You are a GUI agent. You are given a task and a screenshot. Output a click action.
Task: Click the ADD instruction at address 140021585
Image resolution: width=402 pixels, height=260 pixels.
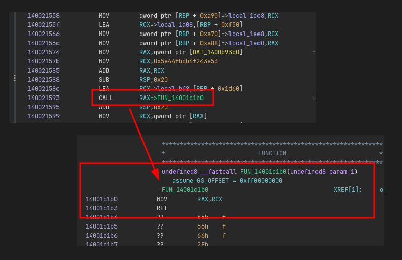(x=104, y=71)
